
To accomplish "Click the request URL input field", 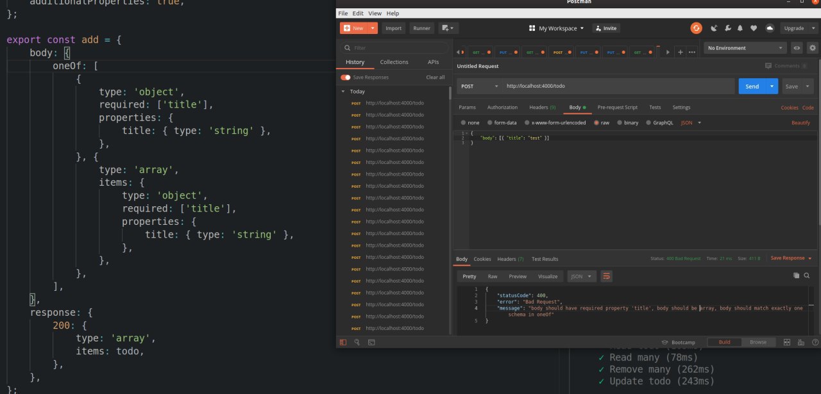I will coord(618,86).
